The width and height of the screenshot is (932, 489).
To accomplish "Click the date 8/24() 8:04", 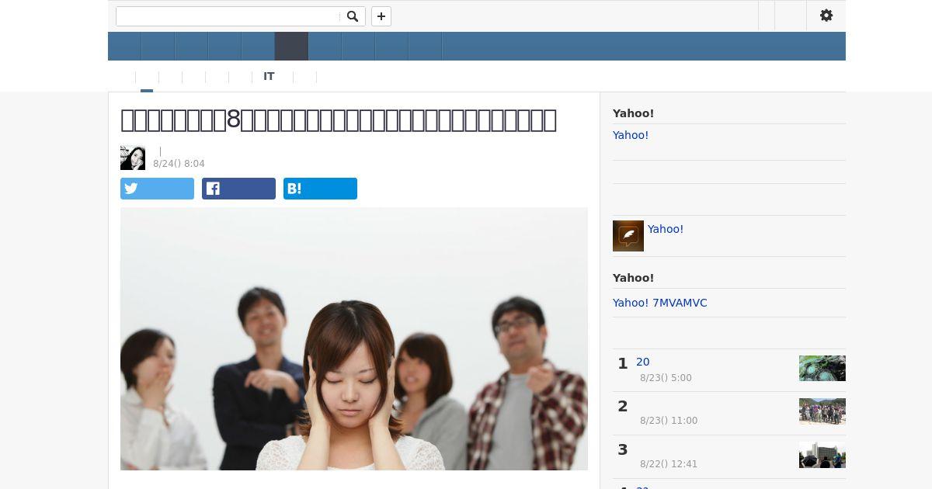I will 179,164.
